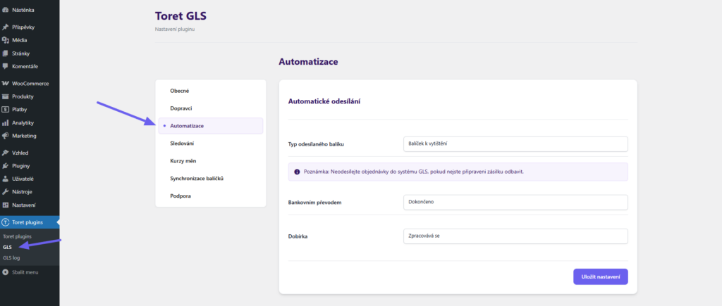Open the GLS log submenu link

click(x=11, y=257)
